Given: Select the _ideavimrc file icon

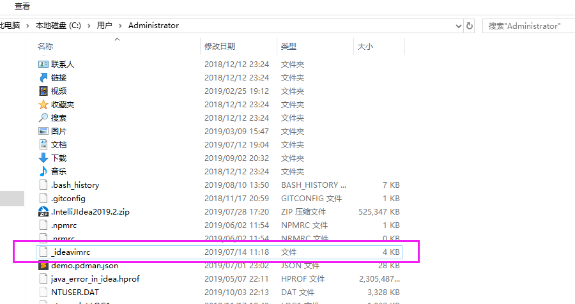Looking at the screenshot, I should [43, 252].
